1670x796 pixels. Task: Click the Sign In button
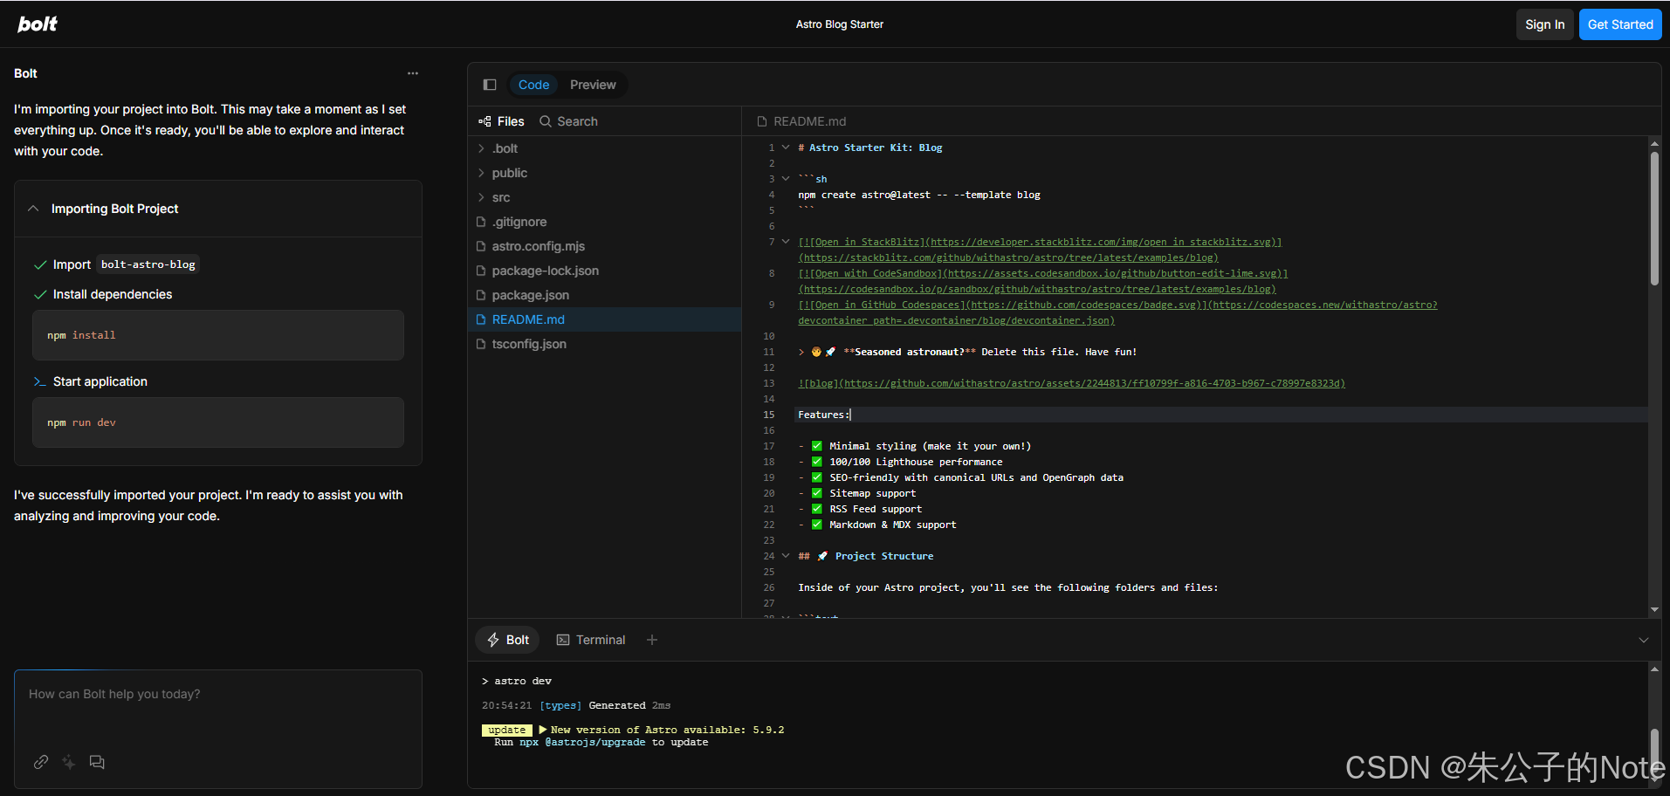[x=1544, y=24]
